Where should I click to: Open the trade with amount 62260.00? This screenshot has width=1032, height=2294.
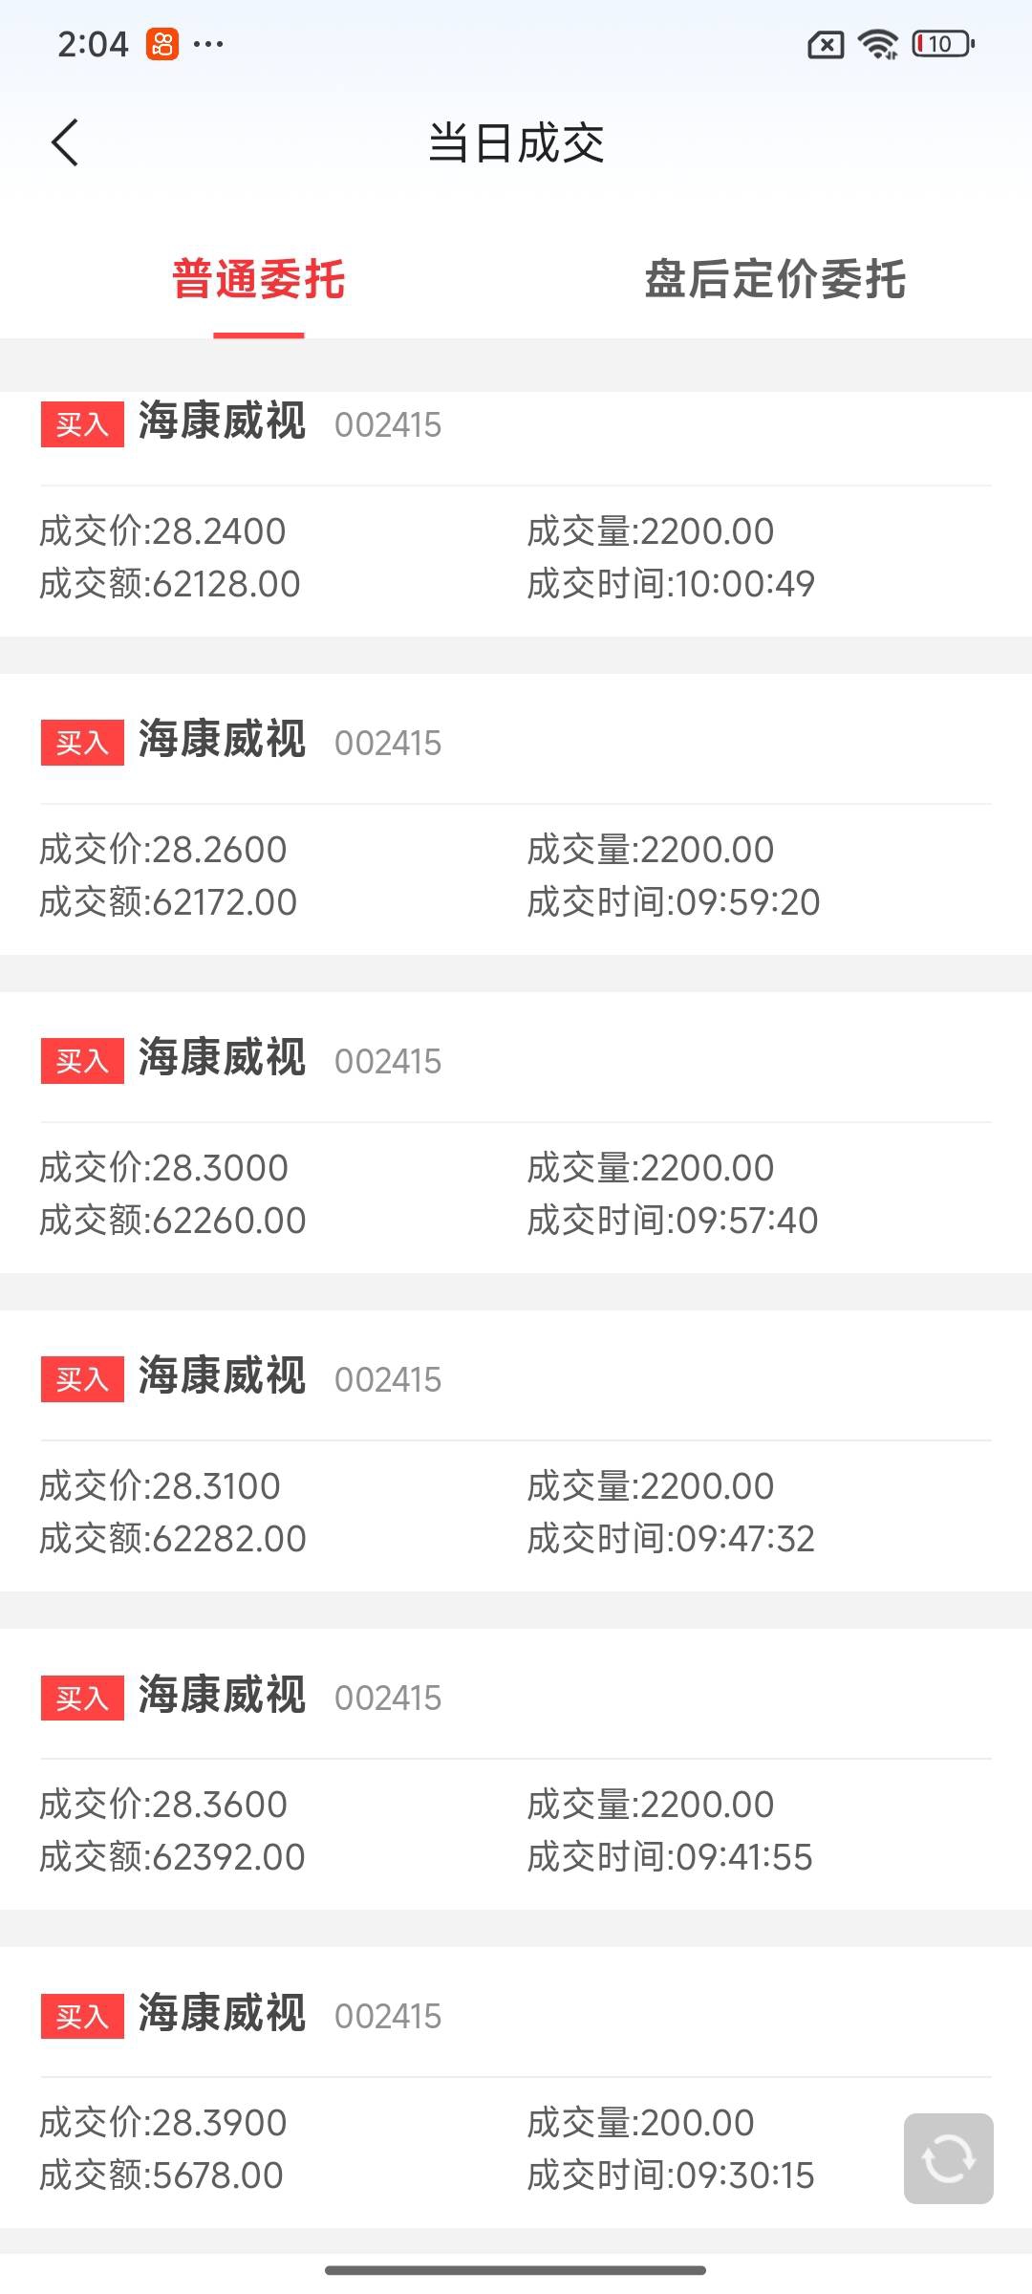point(516,1133)
